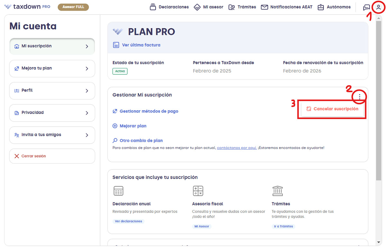Viewport: 386px width, 249px height.
Task: Click the Gestionar métodos de pago icon
Action: pyautogui.click(x=115, y=111)
